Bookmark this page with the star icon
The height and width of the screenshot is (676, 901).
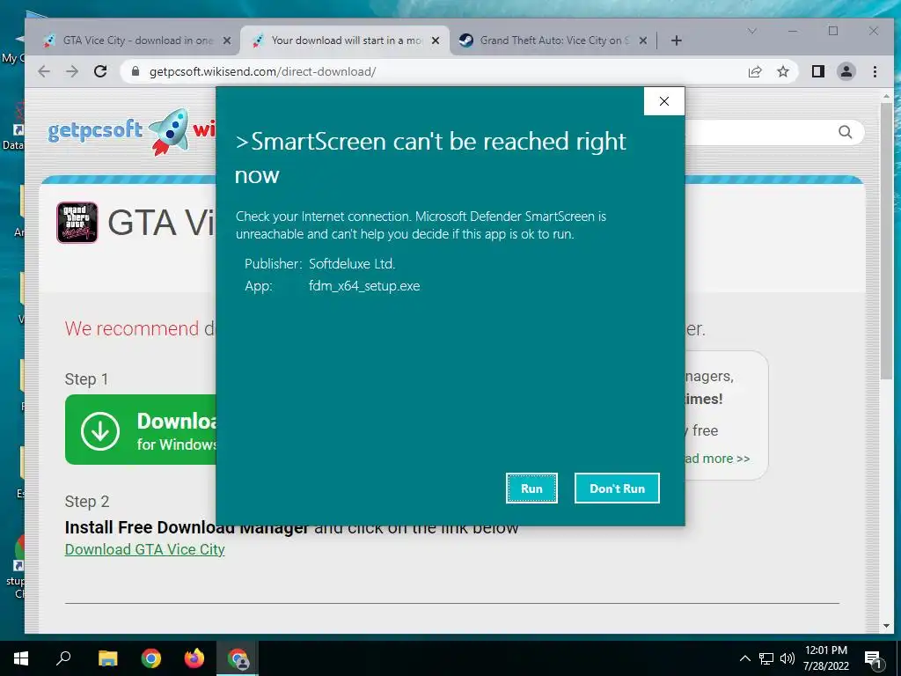(x=782, y=71)
